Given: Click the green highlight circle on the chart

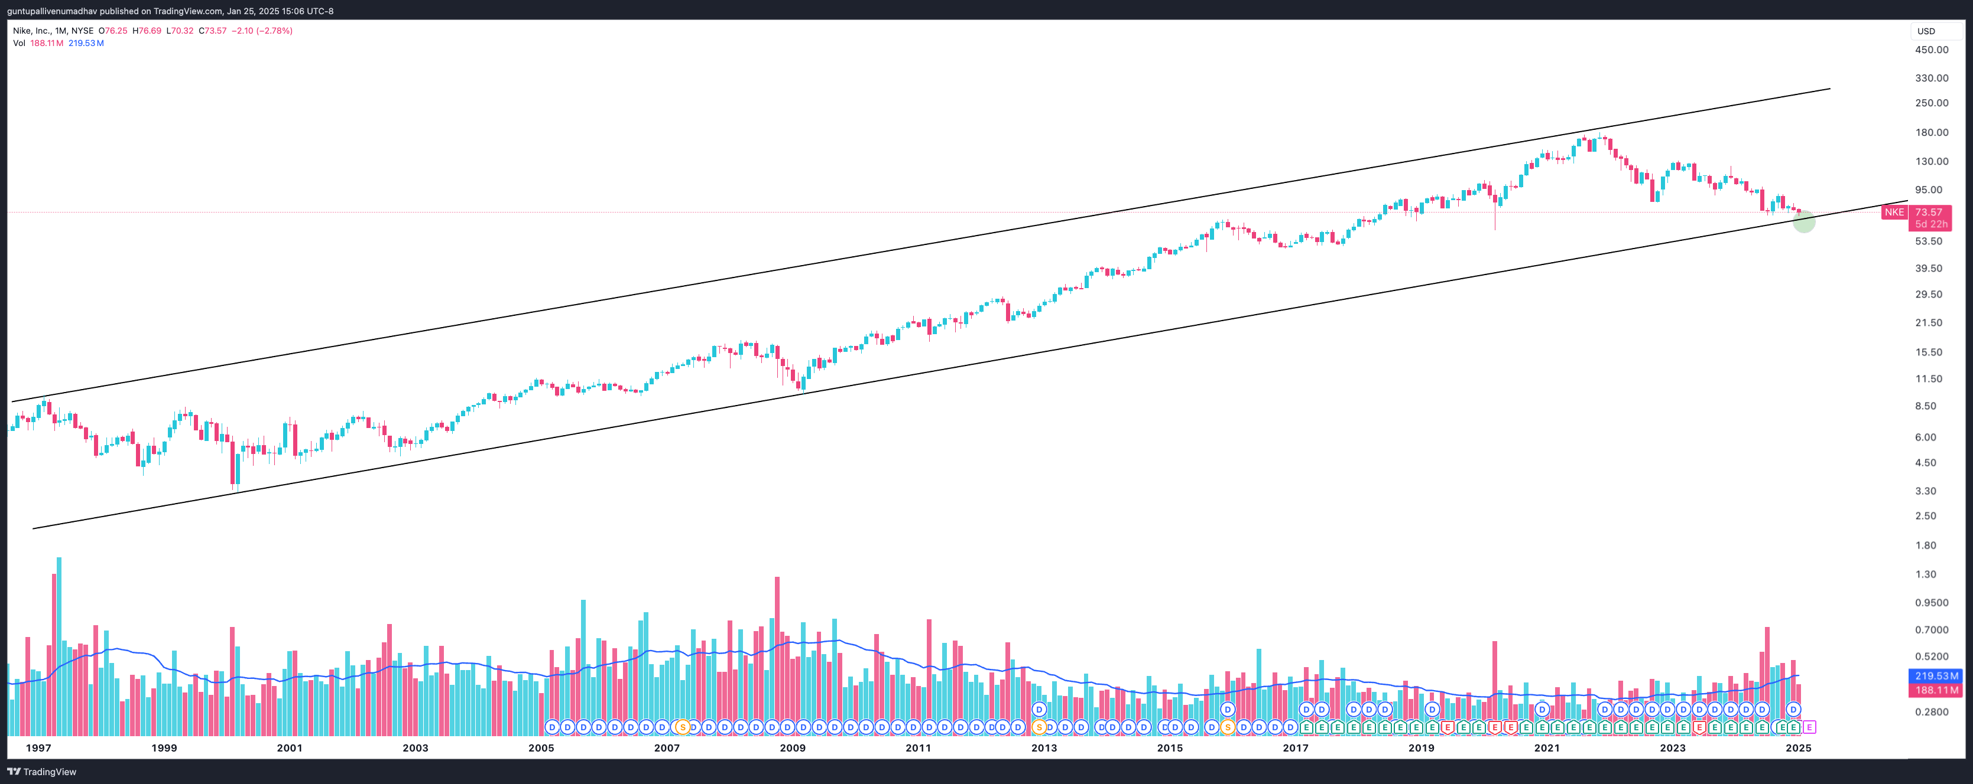Looking at the screenshot, I should pos(1804,221).
